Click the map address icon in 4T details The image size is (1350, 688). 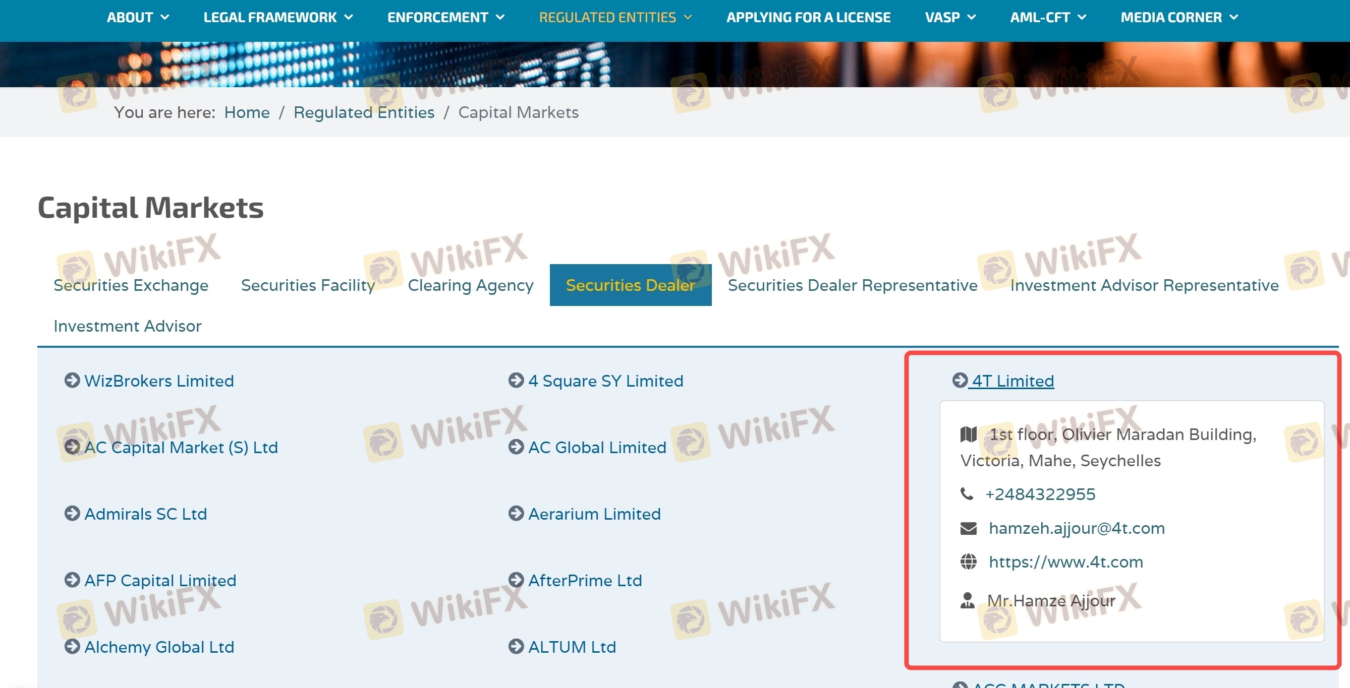tap(968, 434)
